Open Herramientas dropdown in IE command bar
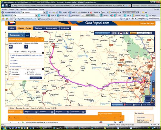 tap(153, 19)
